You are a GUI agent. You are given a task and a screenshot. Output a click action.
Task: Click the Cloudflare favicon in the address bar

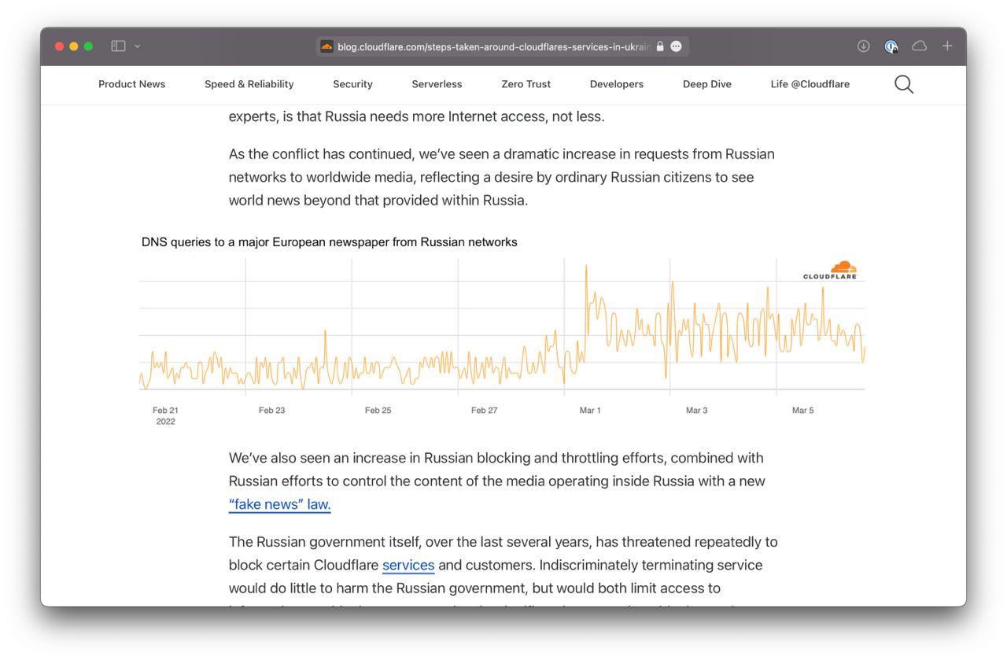326,46
